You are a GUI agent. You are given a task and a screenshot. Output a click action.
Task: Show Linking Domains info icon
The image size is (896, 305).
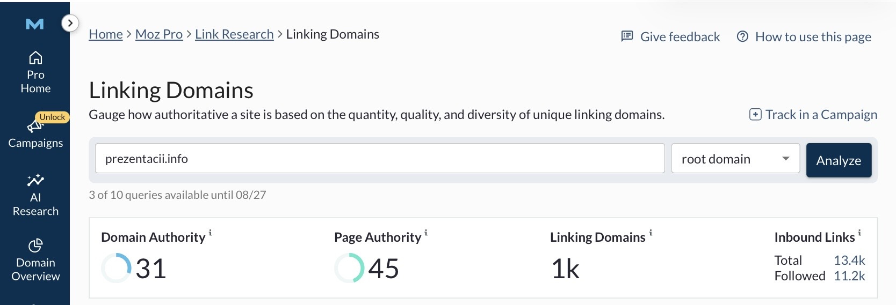pos(651,233)
